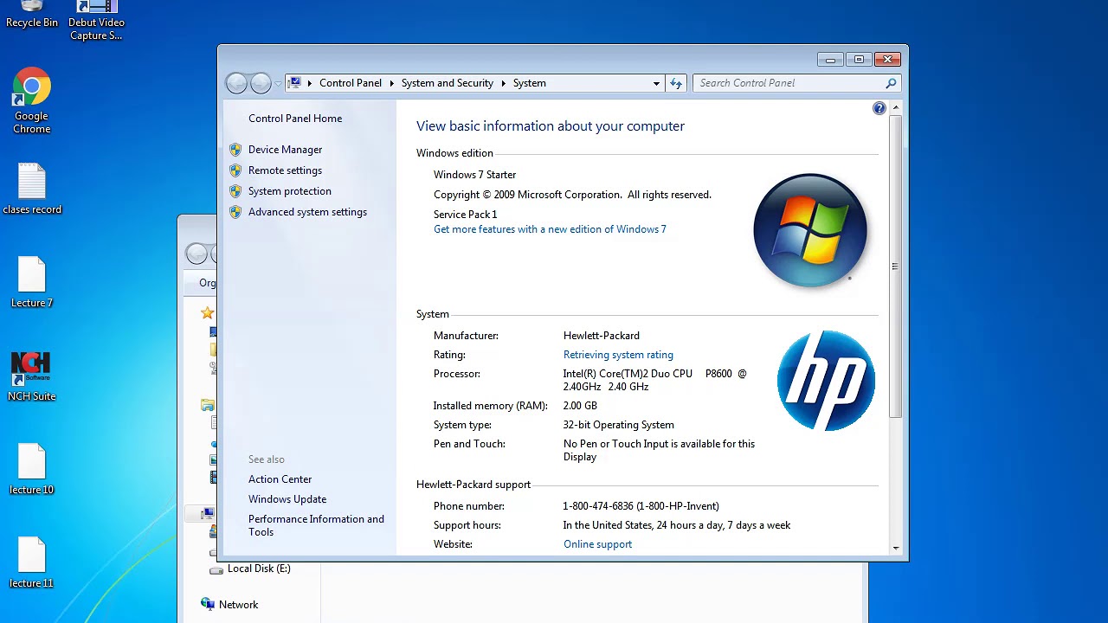
Task: Open Advanced system settings
Action: click(x=307, y=211)
